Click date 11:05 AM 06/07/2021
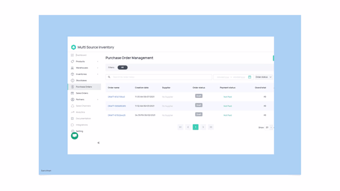This screenshot has height=191, width=340. [145, 97]
